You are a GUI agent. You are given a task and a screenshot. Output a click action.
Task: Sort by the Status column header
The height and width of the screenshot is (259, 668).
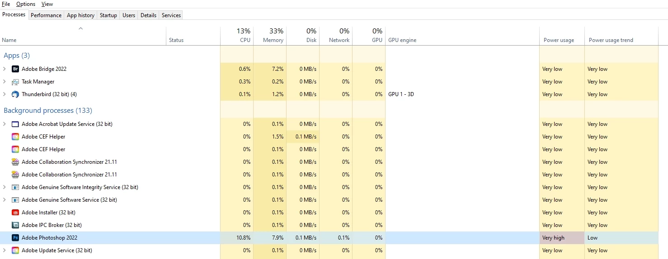193,36
